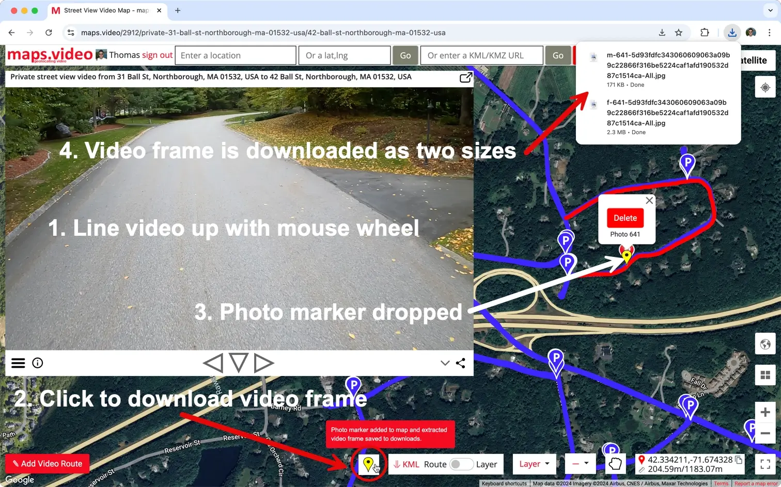Image resolution: width=781 pixels, height=487 pixels.
Task: Show the video info circle icon
Action: point(38,363)
